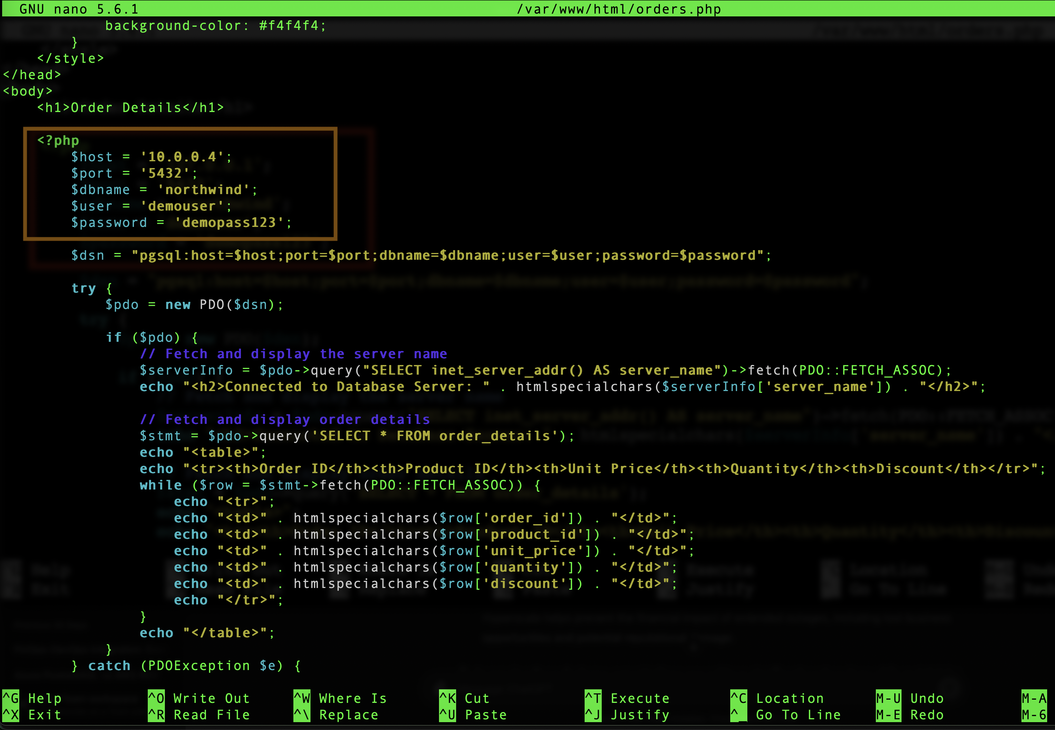Click the ^G Help shortcut key
Screen dimensions: 1055x730
[x=11, y=698]
